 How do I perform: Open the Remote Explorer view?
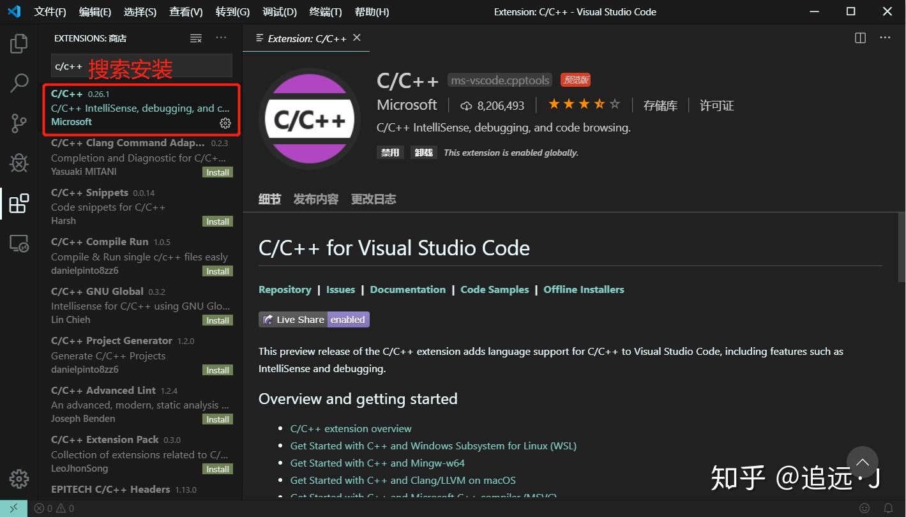[x=19, y=243]
